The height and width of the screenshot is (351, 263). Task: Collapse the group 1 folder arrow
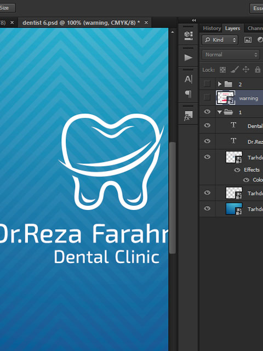tap(219, 112)
